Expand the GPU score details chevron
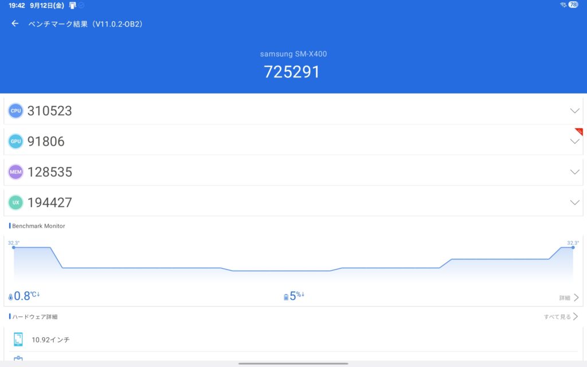Screen dimensions: 587x367 point(574,141)
